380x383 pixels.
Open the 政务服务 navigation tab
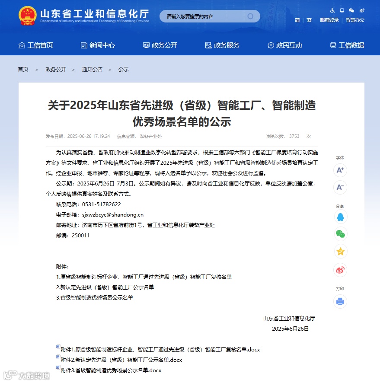coord(222,45)
